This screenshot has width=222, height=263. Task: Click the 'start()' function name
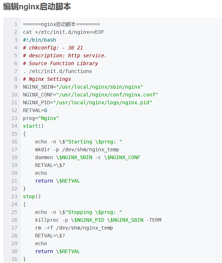[33, 126]
